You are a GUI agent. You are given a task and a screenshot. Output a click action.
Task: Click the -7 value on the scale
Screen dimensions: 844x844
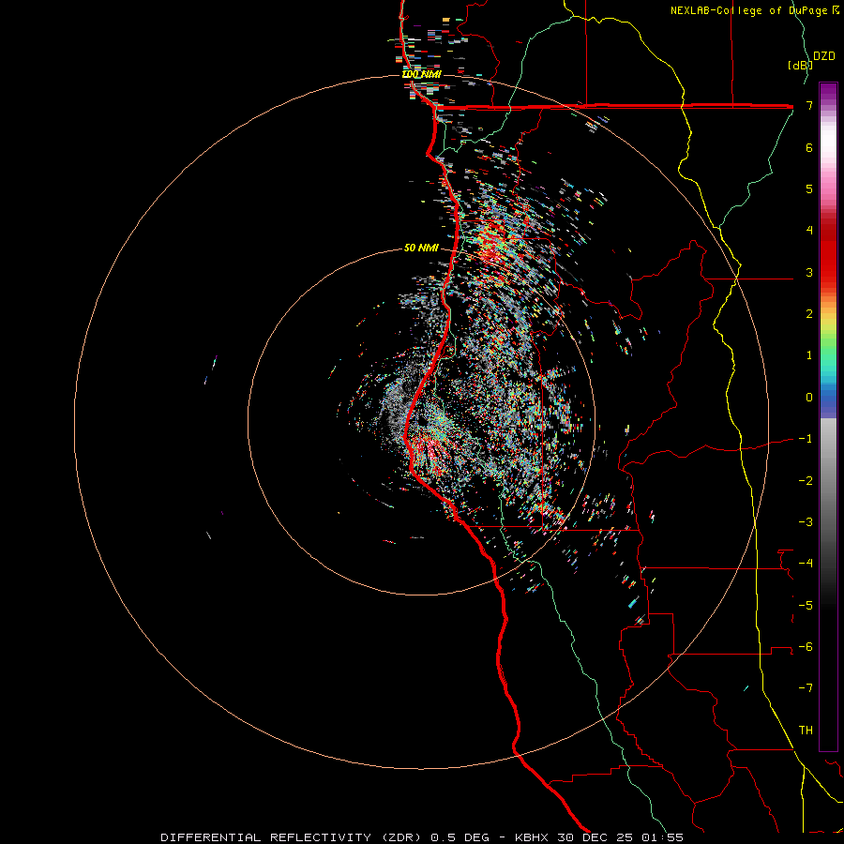click(806, 688)
